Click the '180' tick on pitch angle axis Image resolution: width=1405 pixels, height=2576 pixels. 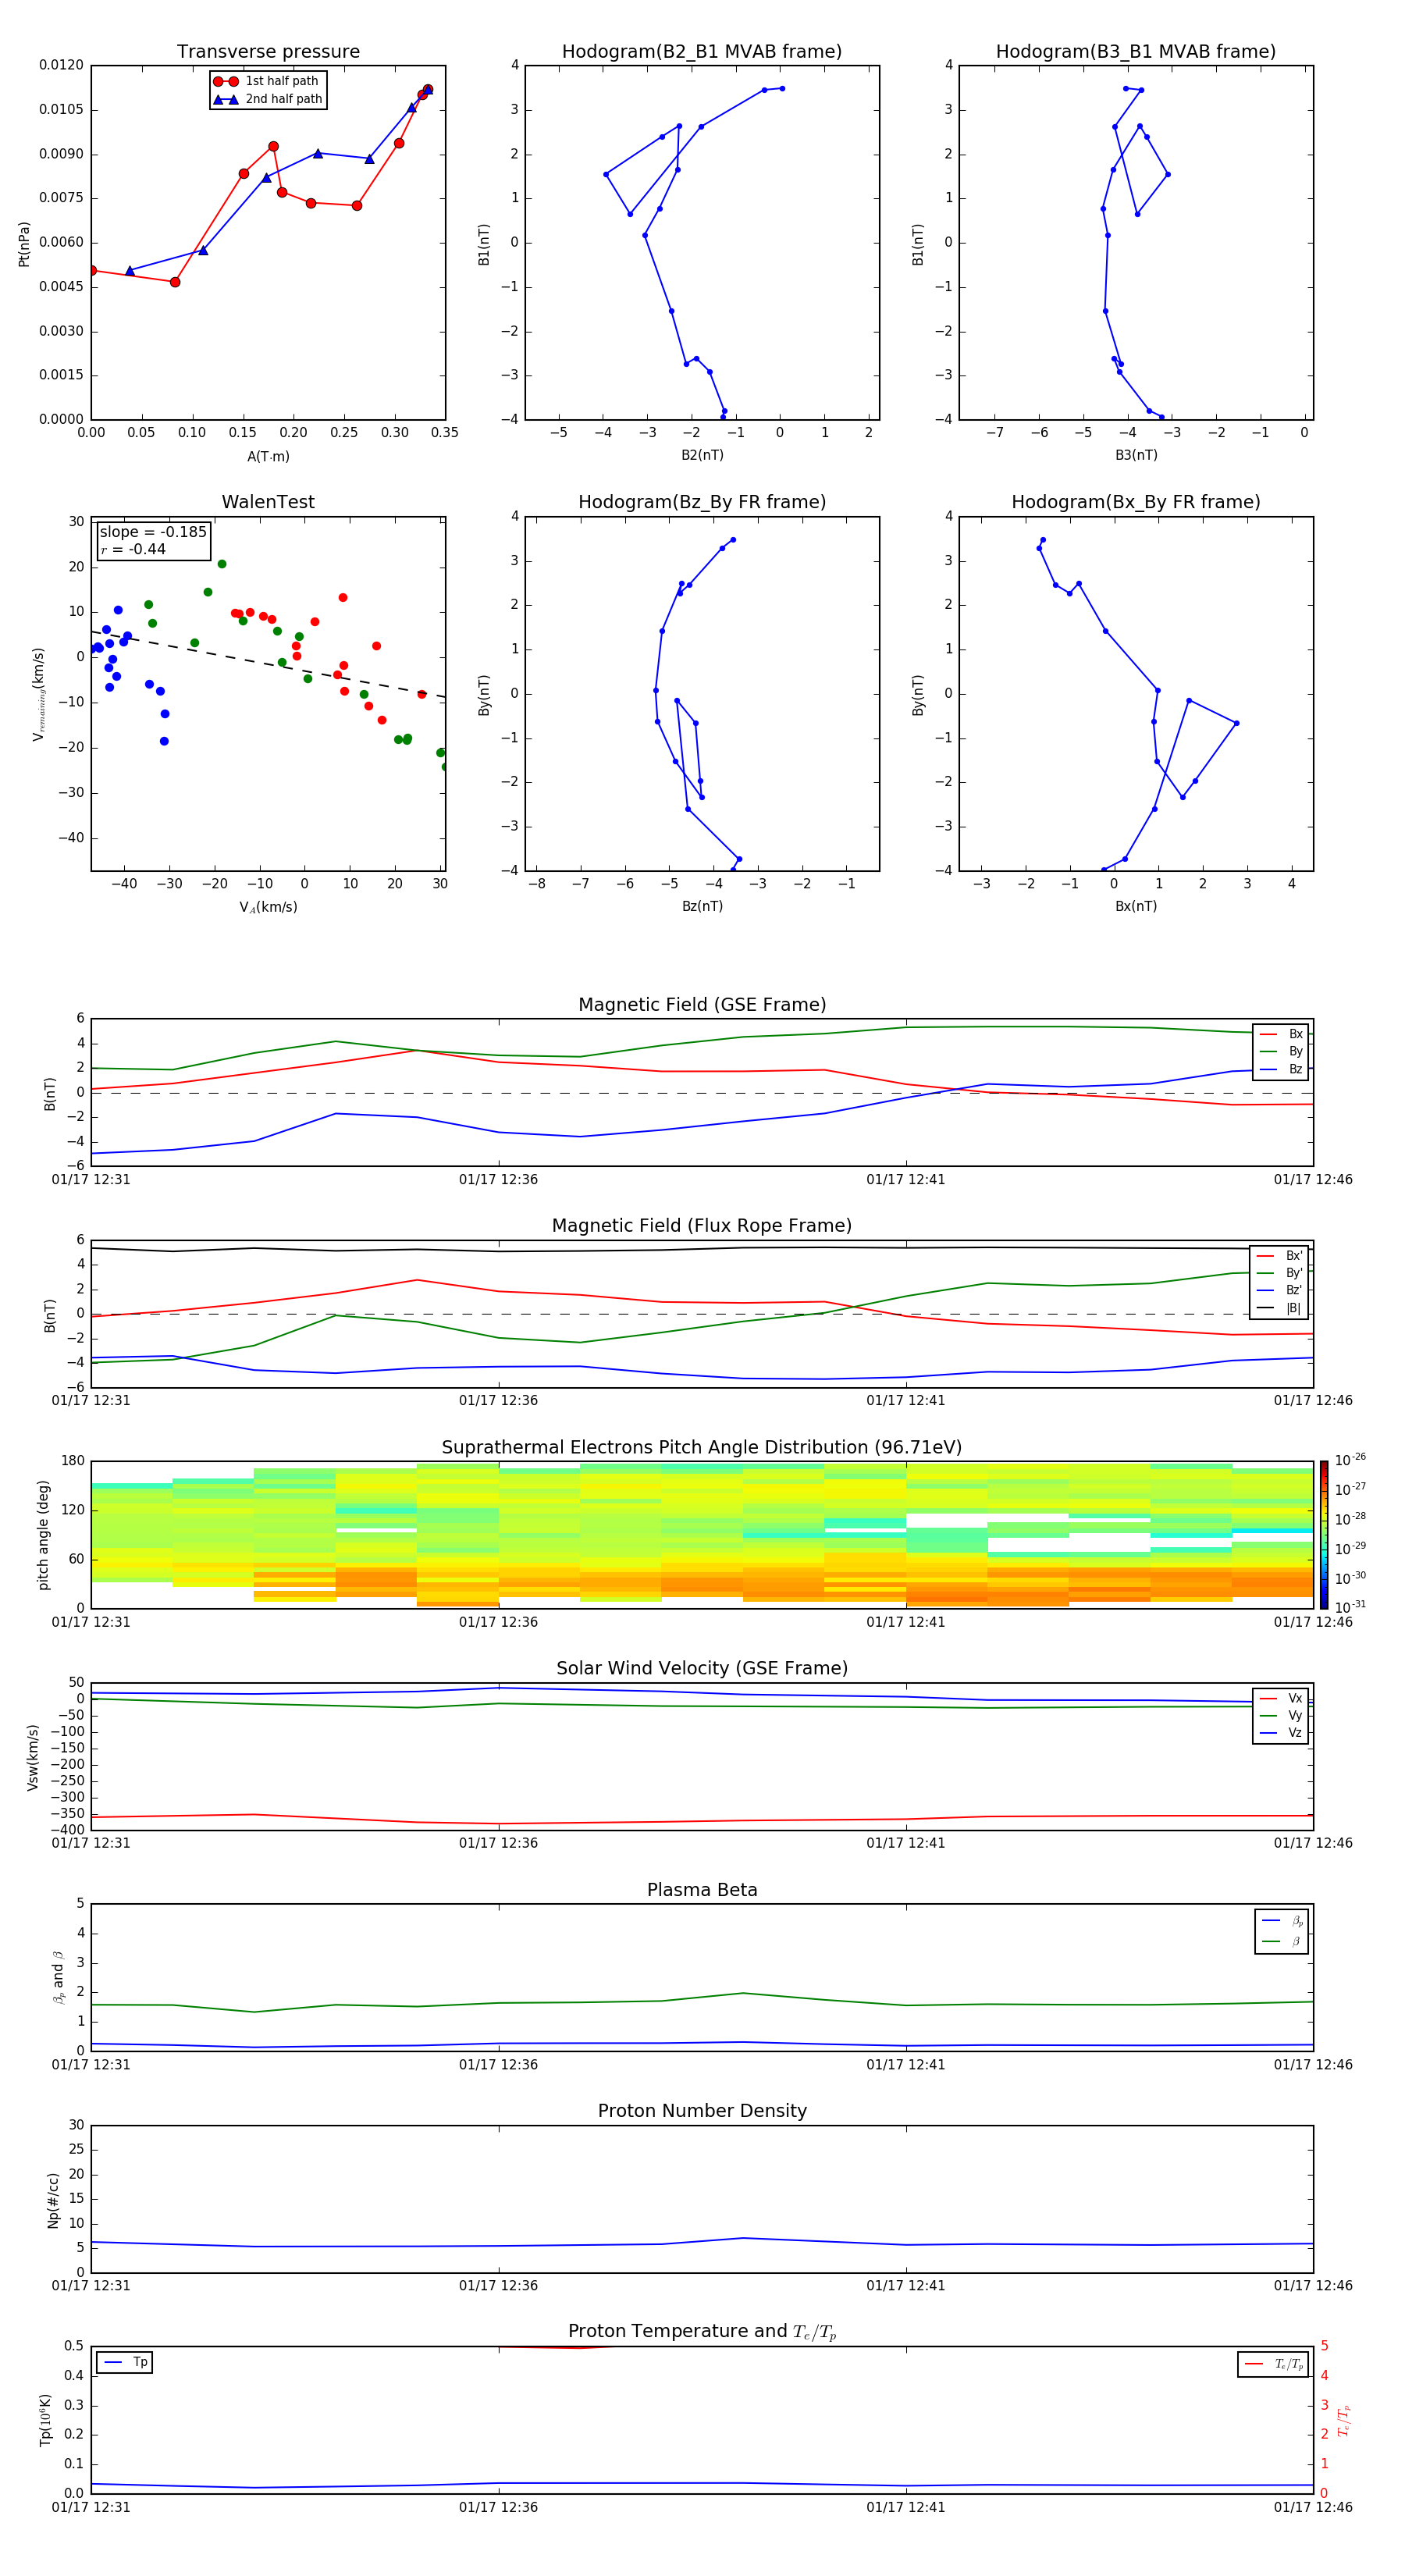pyautogui.click(x=72, y=1461)
